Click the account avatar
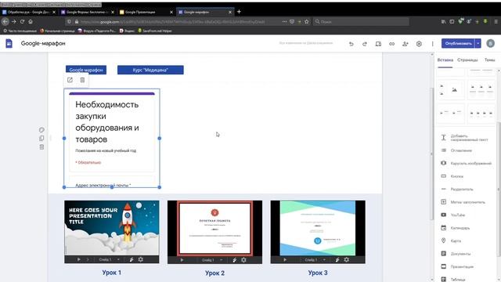Image resolution: width=501 pixels, height=282 pixels. [x=491, y=44]
